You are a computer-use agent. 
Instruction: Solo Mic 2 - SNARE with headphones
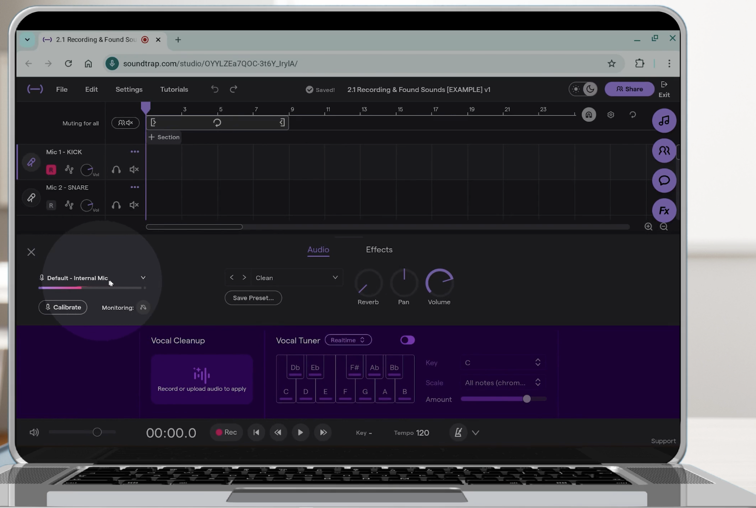click(x=116, y=205)
